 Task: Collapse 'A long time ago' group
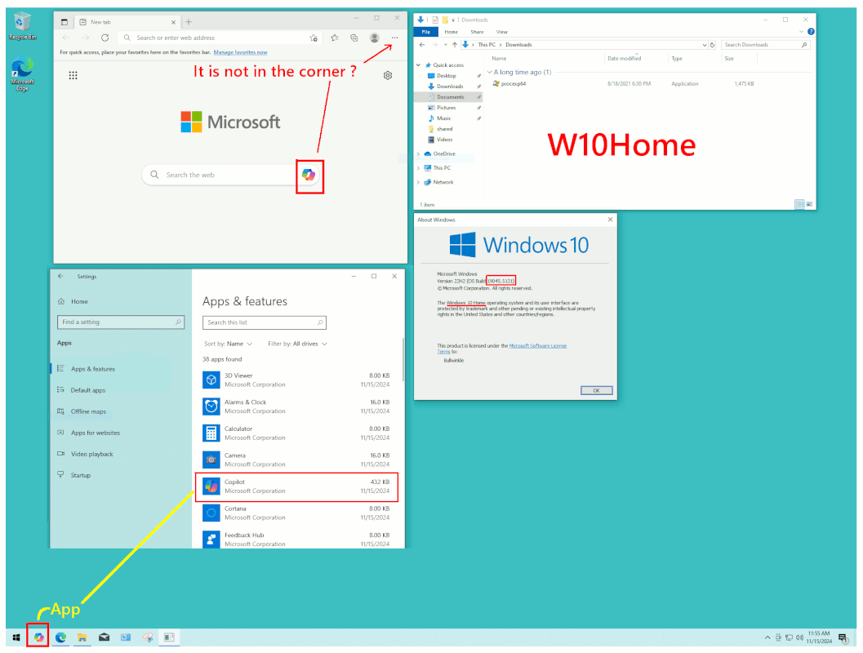point(489,72)
